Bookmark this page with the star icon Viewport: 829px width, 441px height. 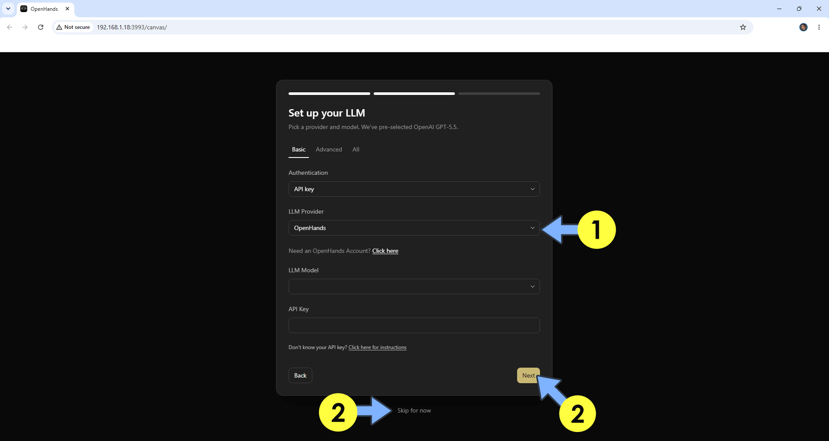[x=743, y=27]
